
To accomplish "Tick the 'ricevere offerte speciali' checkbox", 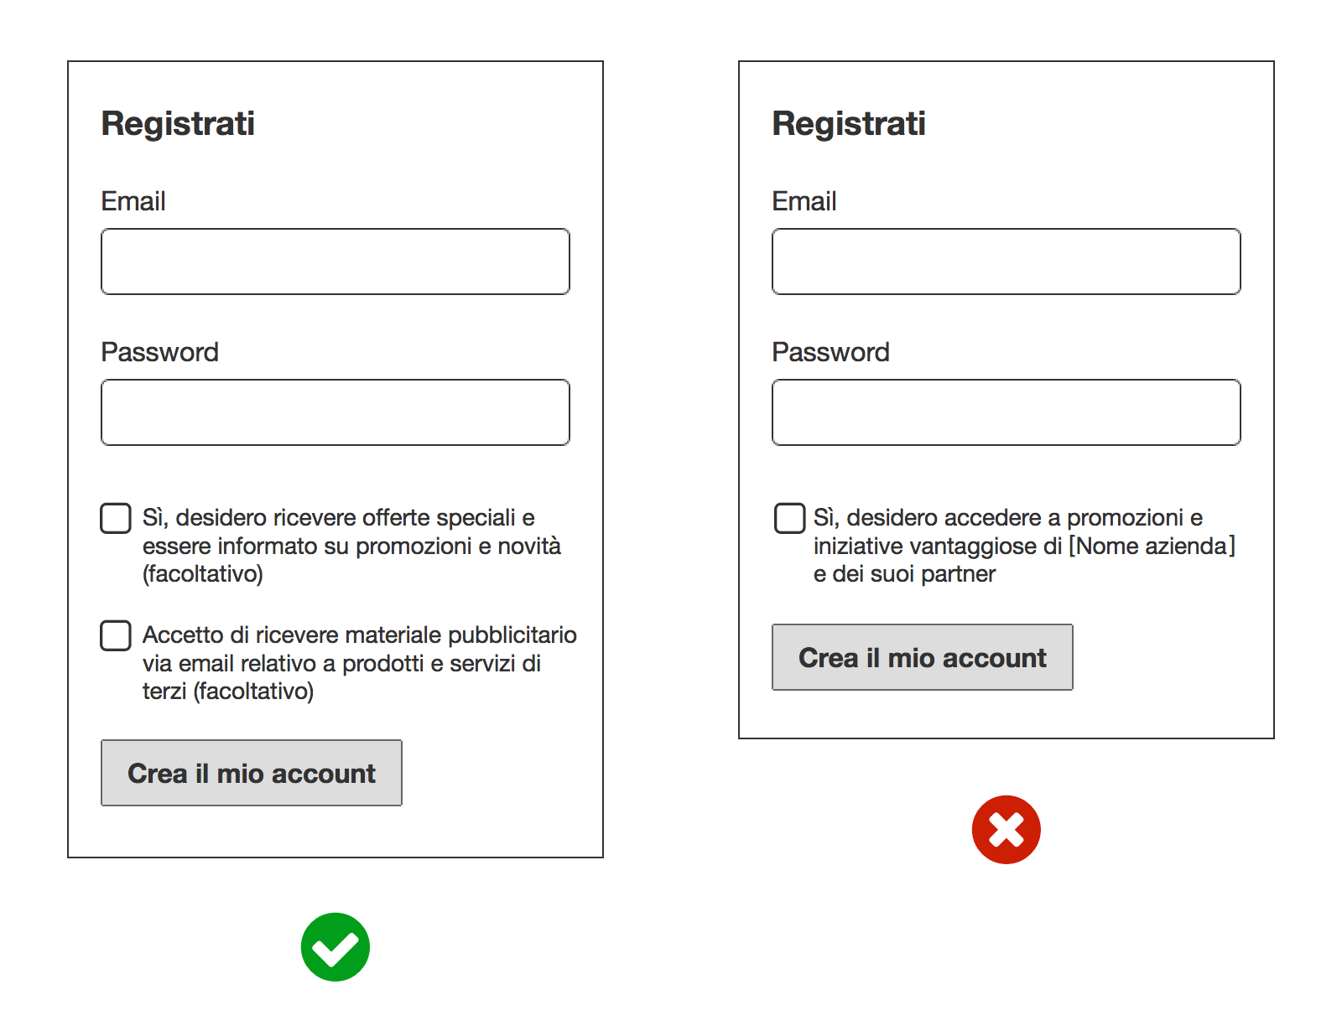I will [x=116, y=518].
